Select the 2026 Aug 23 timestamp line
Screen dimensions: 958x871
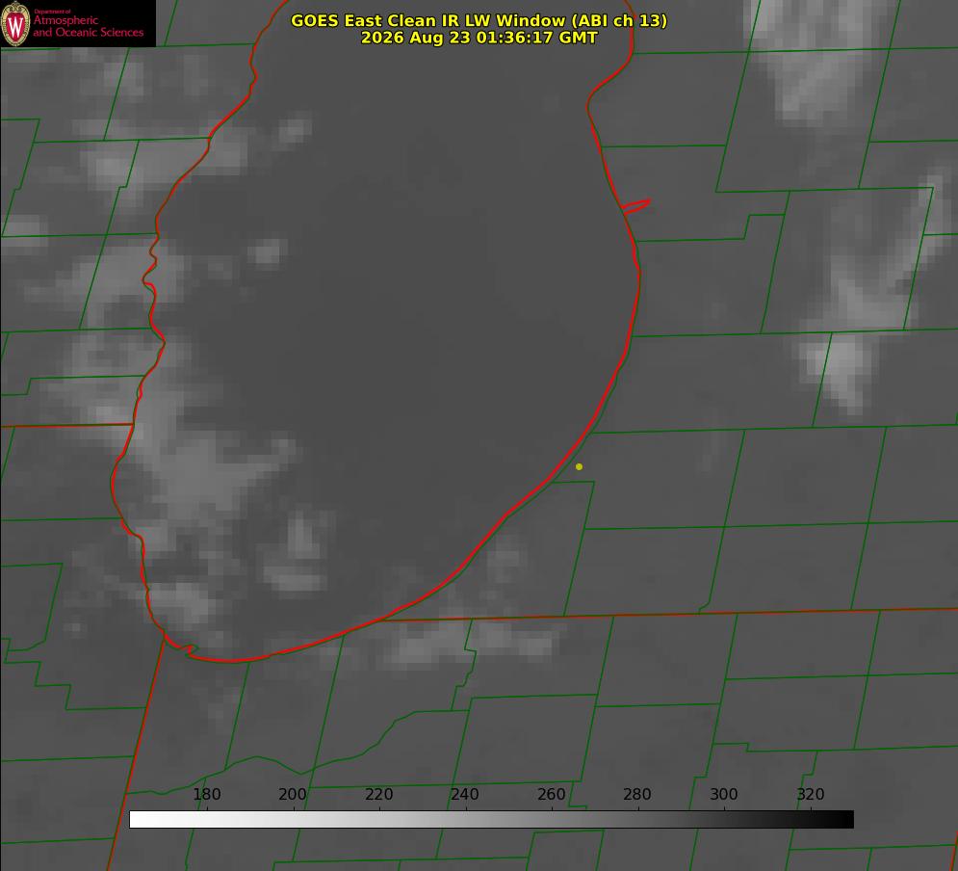pyautogui.click(x=479, y=38)
